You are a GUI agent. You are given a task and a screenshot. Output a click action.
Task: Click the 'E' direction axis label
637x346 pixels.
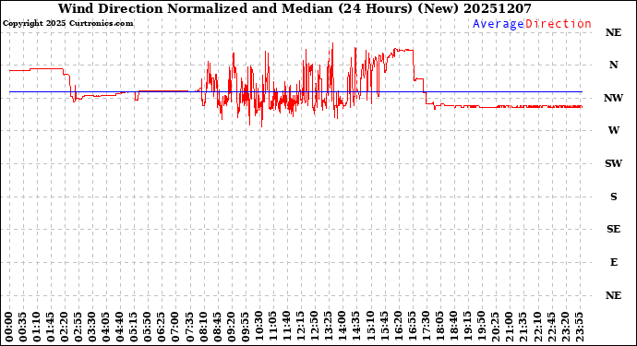coord(613,262)
